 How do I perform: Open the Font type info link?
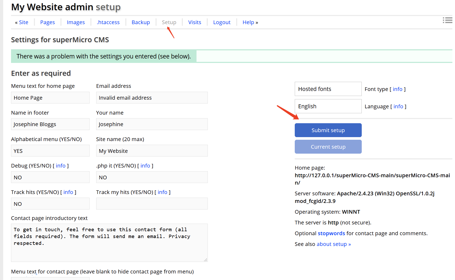click(397, 89)
